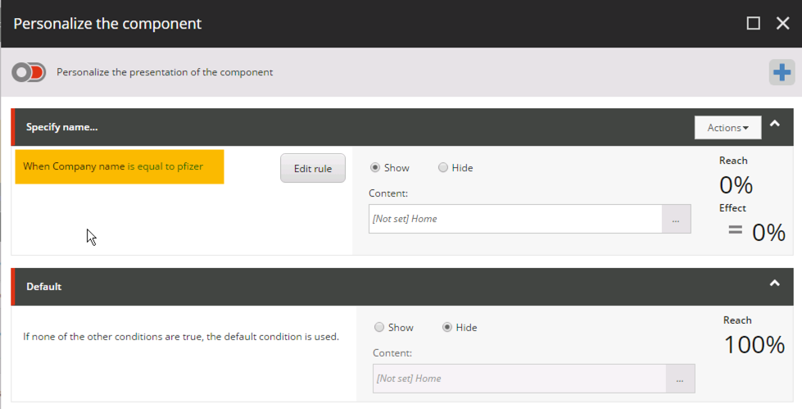802x409 pixels.
Task: Collapse the Default condition section
Action: pyautogui.click(x=774, y=284)
